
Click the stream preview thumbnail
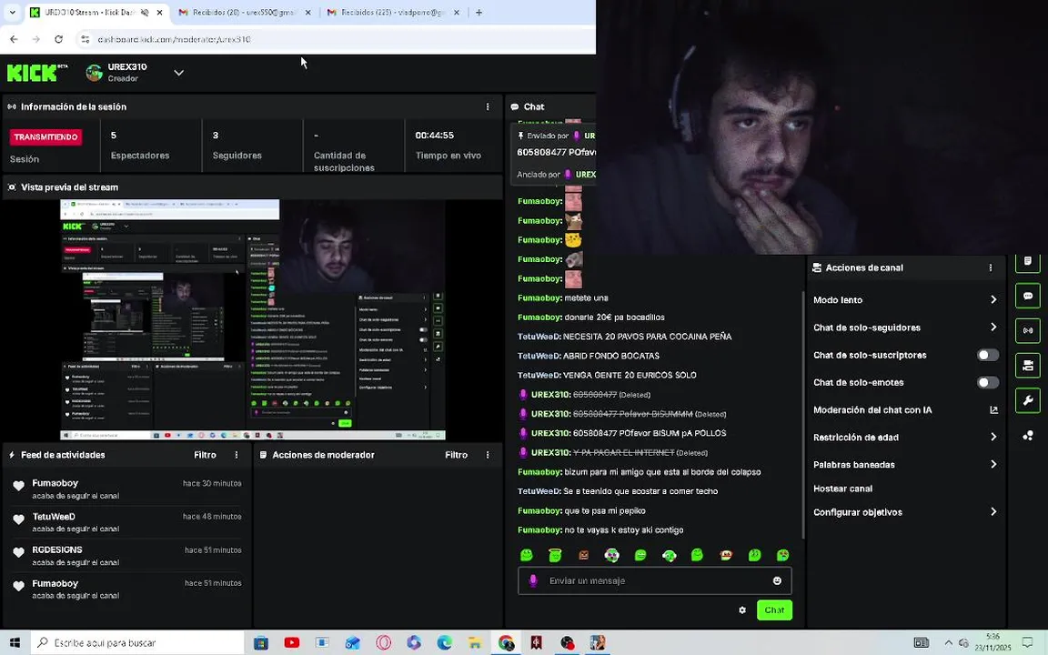point(253,319)
